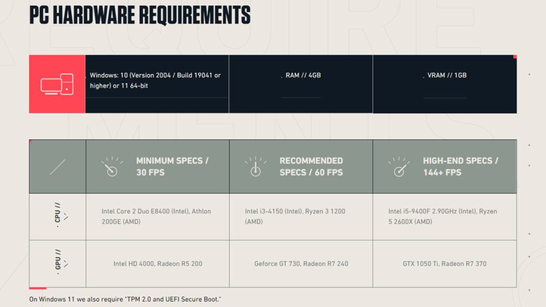Click the Intel i5-9400F CPU cell

tap(443, 216)
